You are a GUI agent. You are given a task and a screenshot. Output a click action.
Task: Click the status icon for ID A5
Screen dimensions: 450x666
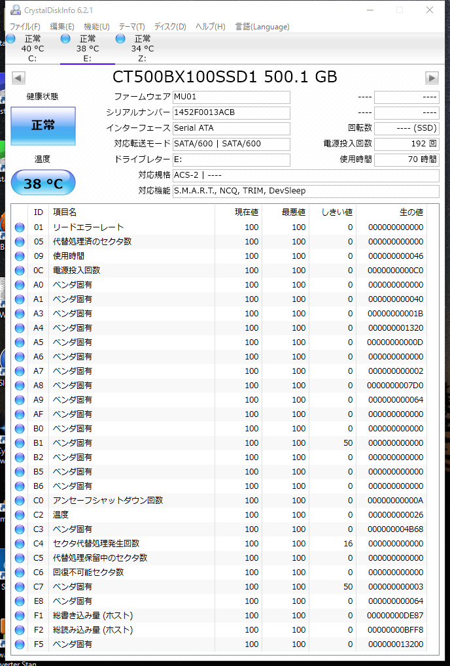20,342
